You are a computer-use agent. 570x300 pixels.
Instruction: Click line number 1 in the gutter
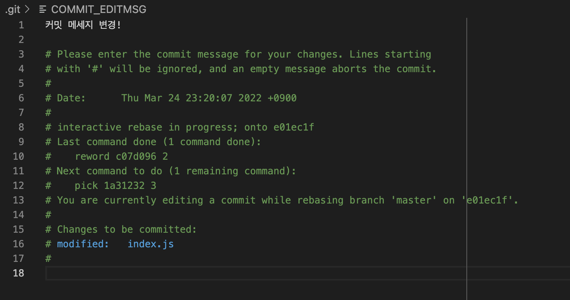pos(21,25)
